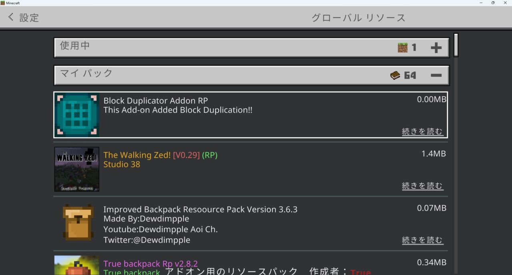Click the 0.34MB size label
The image size is (512, 275).
point(432,263)
